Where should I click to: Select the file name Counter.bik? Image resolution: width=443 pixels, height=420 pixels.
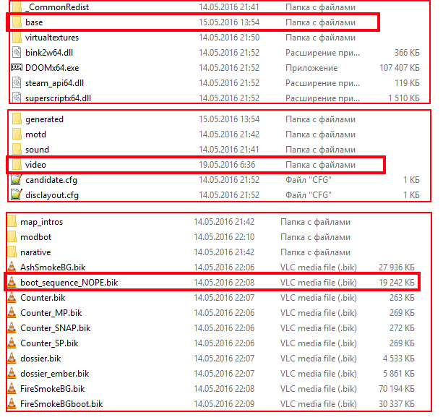point(43,298)
